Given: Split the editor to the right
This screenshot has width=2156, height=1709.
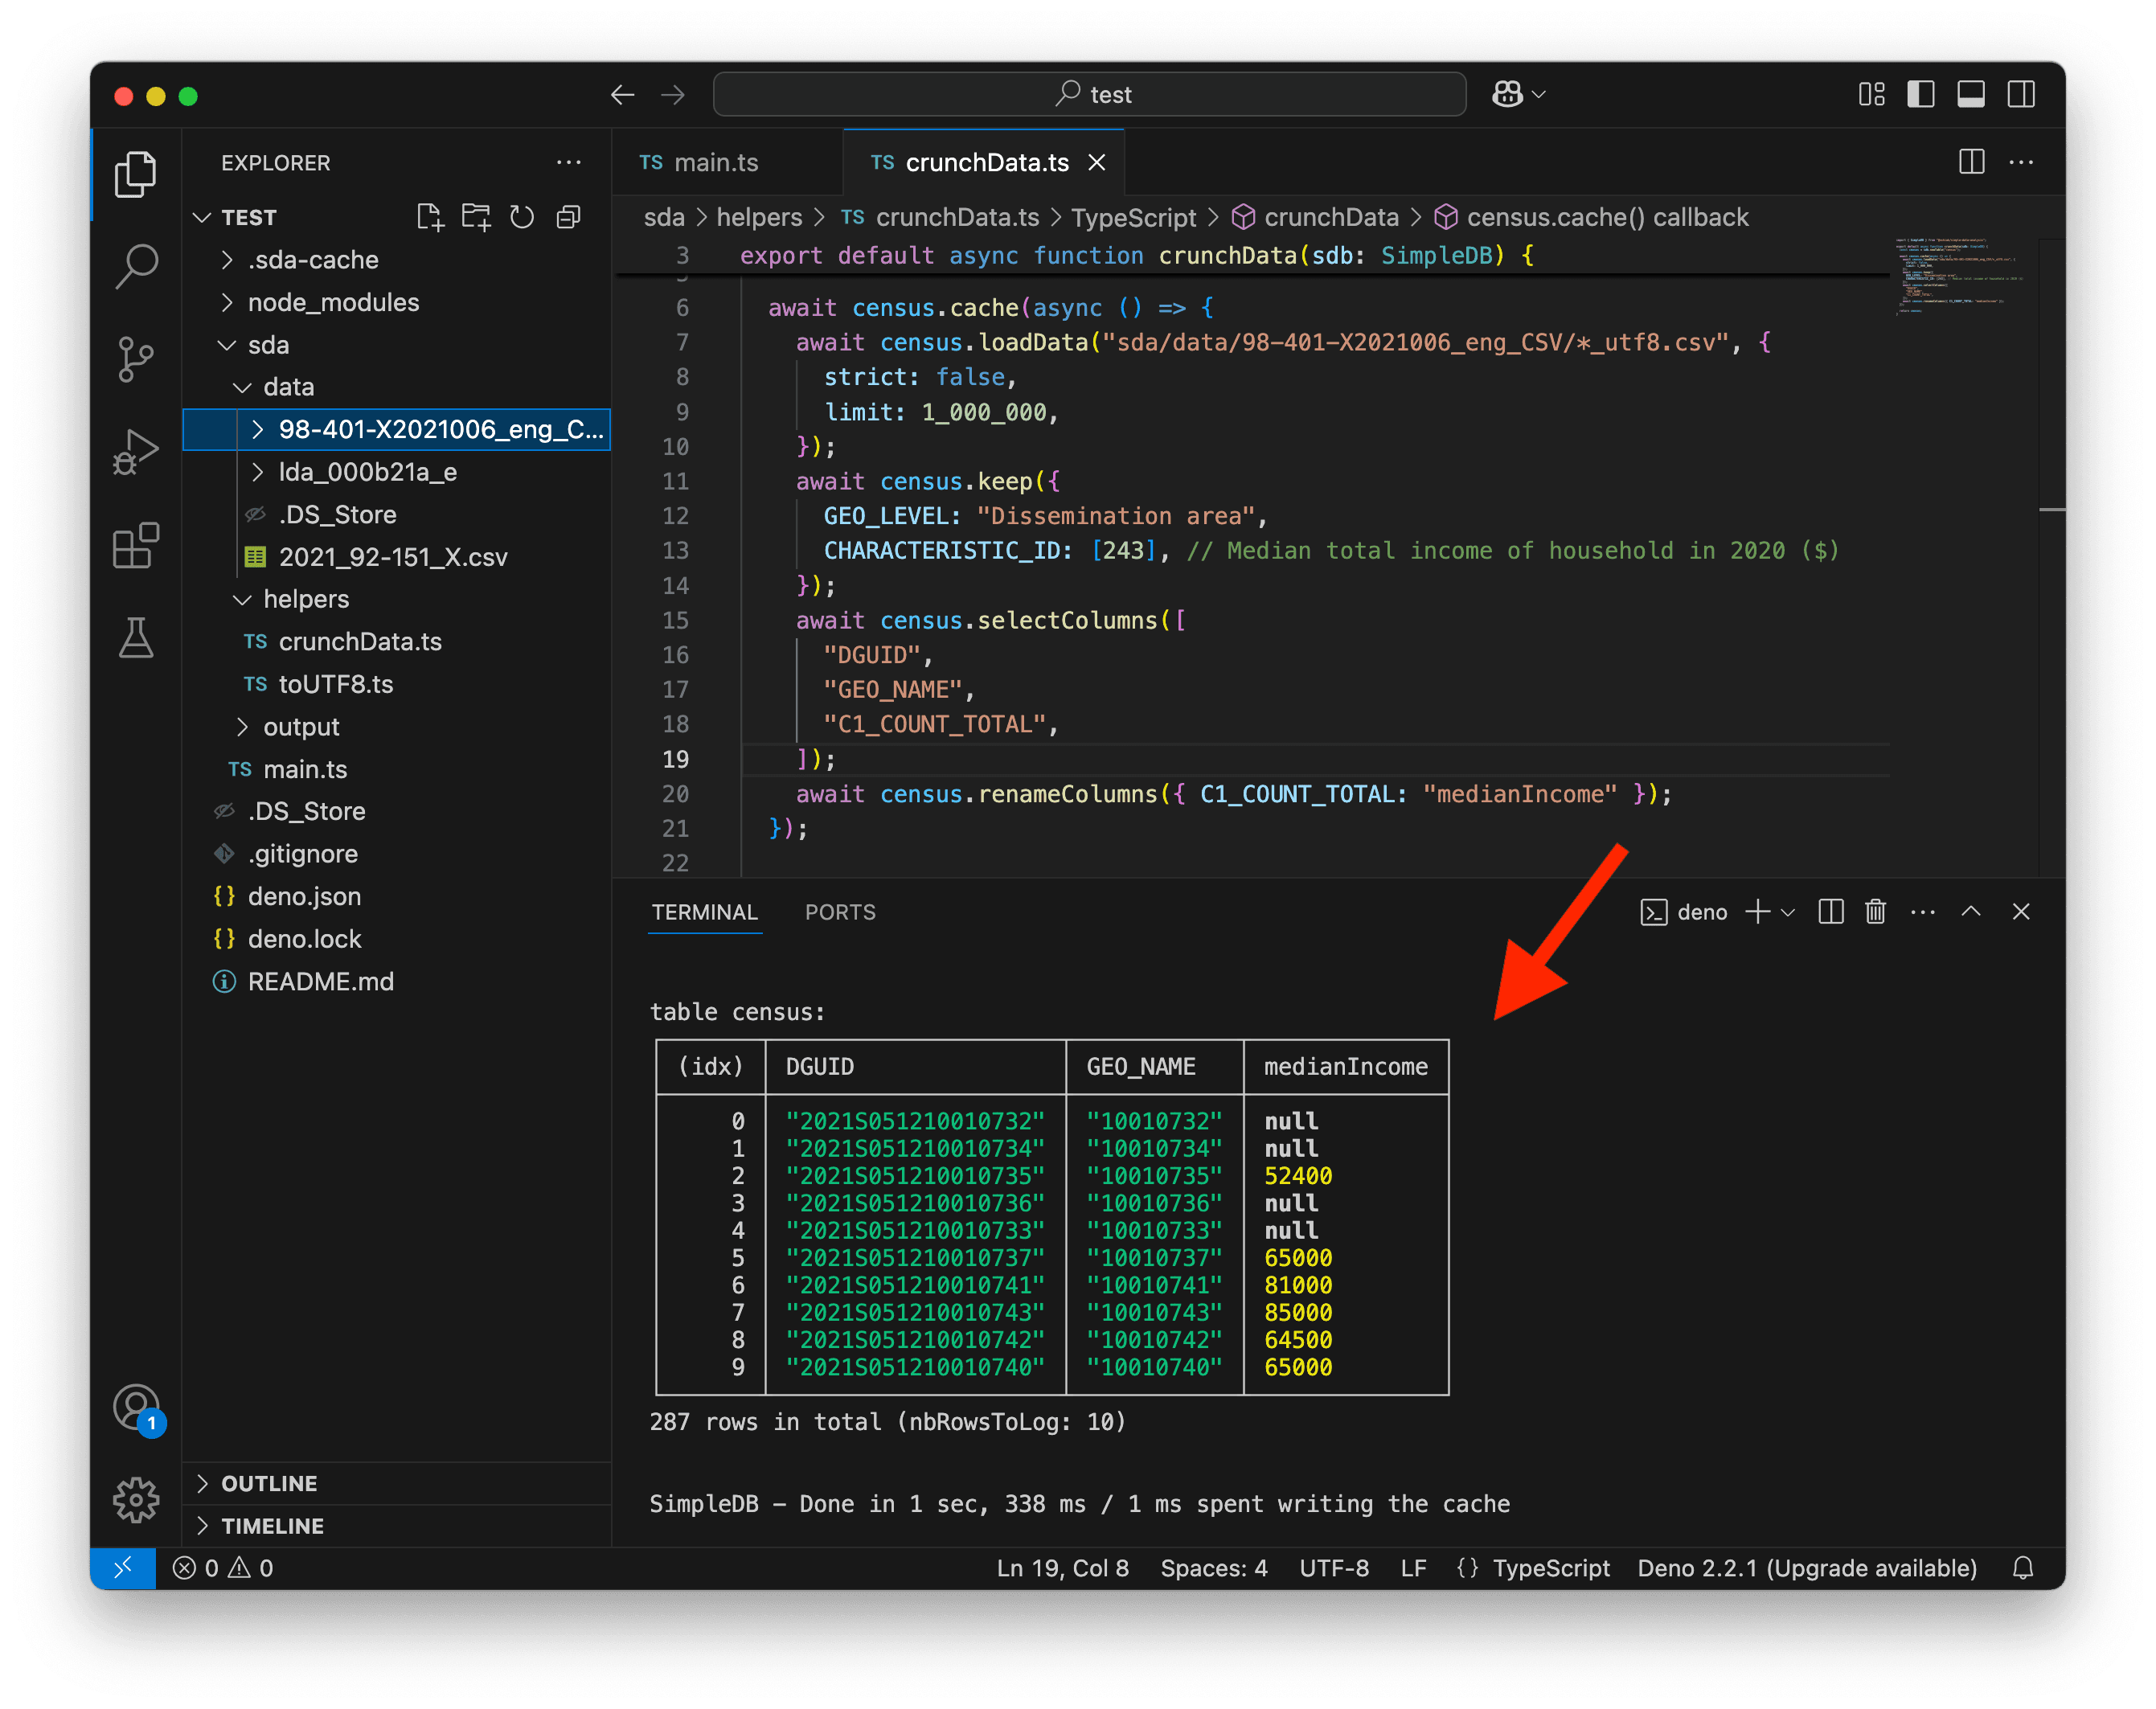Looking at the screenshot, I should 1971,162.
